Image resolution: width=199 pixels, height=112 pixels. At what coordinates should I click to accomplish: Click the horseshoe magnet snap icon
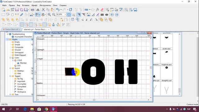72,20
